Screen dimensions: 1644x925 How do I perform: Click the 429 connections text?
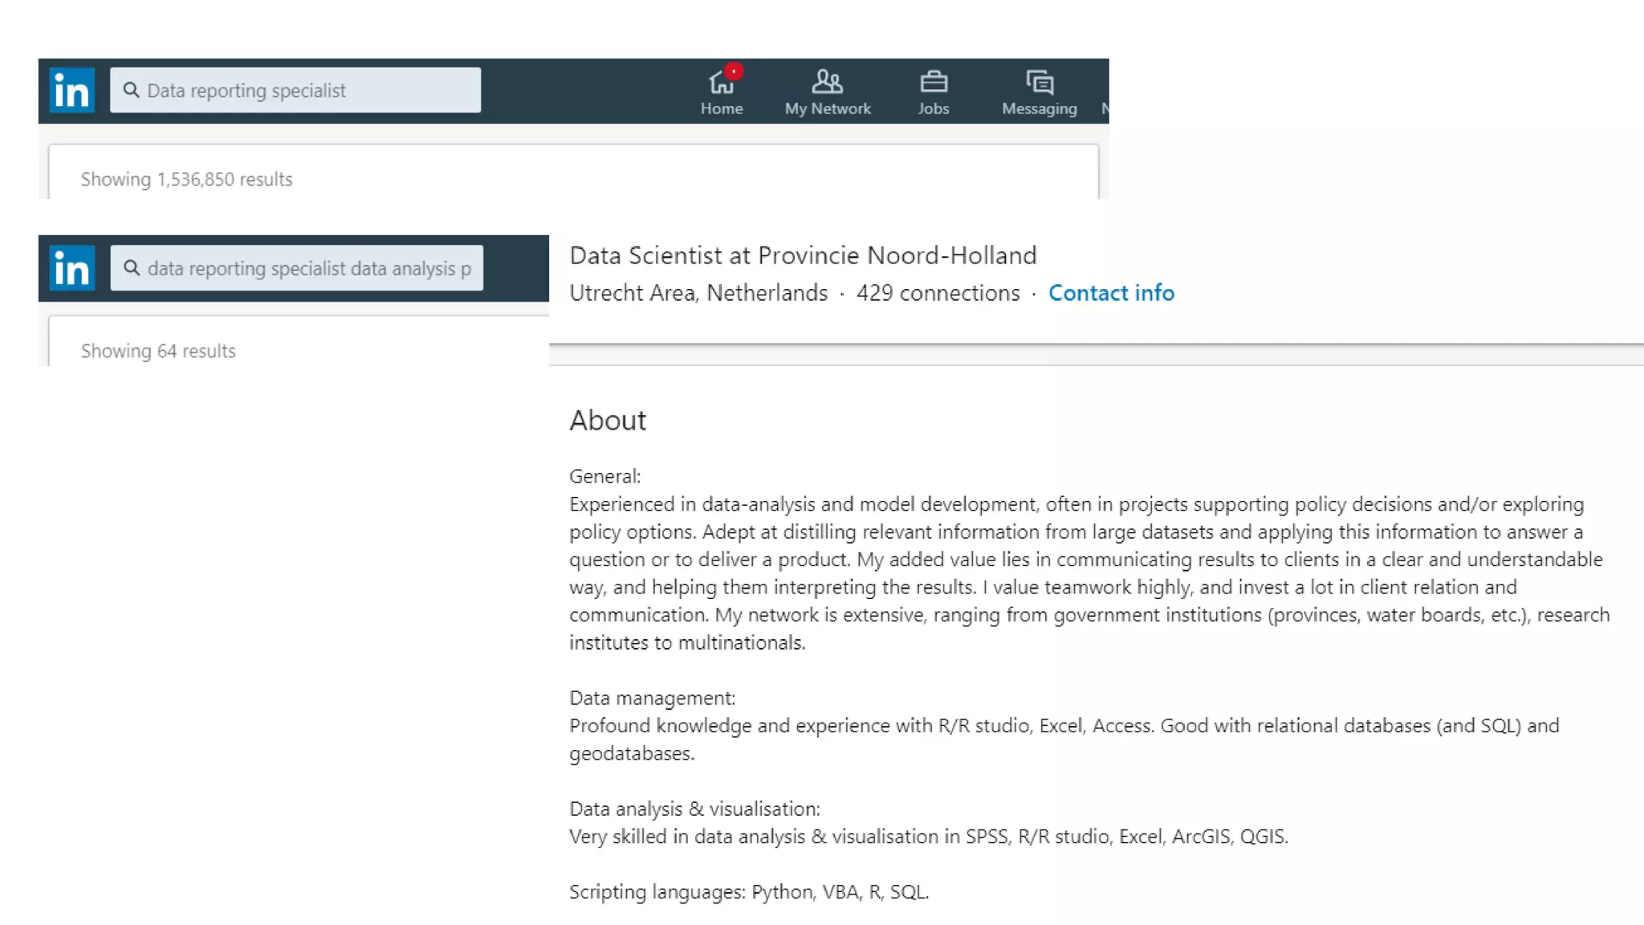point(938,293)
